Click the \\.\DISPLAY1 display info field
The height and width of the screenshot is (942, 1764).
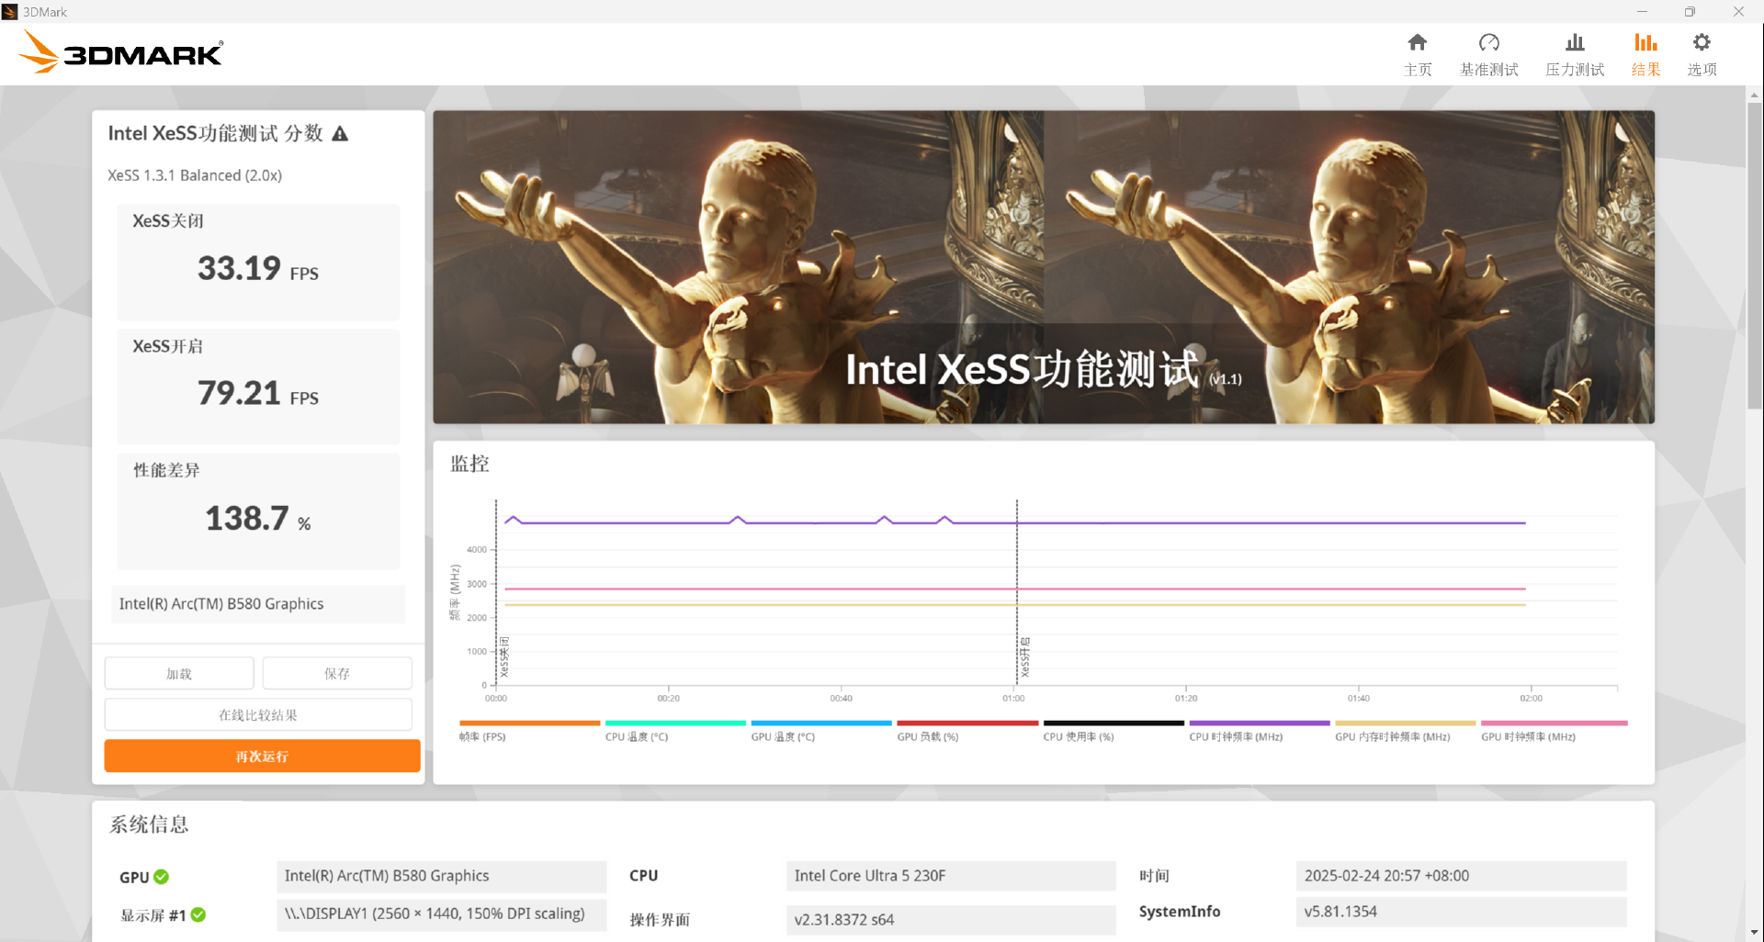pyautogui.click(x=441, y=914)
